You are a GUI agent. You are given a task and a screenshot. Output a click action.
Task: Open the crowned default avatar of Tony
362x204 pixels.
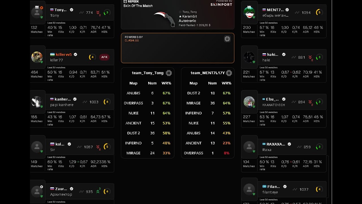37,12
